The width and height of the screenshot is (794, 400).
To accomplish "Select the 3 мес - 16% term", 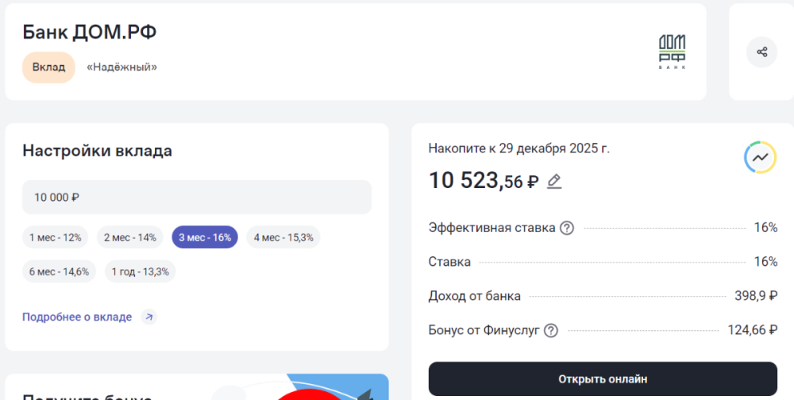I will click(205, 237).
